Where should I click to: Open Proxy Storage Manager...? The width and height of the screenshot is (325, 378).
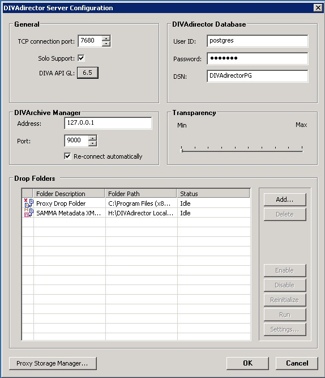click(x=53, y=363)
